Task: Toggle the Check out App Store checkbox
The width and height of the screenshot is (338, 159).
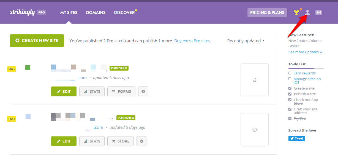Action: pos(290,100)
